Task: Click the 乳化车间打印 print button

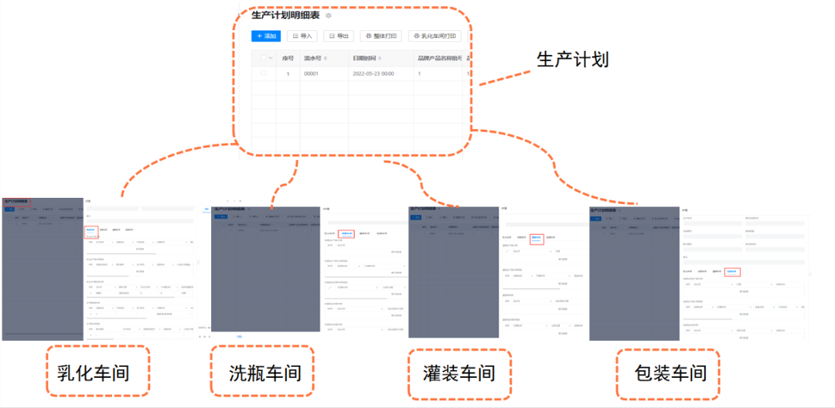Action: click(x=435, y=36)
